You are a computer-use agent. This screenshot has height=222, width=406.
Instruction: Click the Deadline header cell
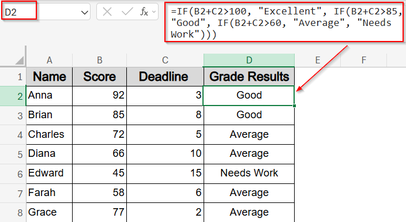point(165,77)
